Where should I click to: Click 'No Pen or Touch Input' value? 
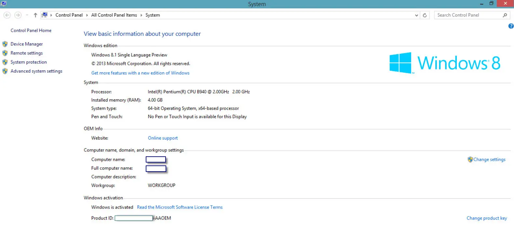click(197, 117)
